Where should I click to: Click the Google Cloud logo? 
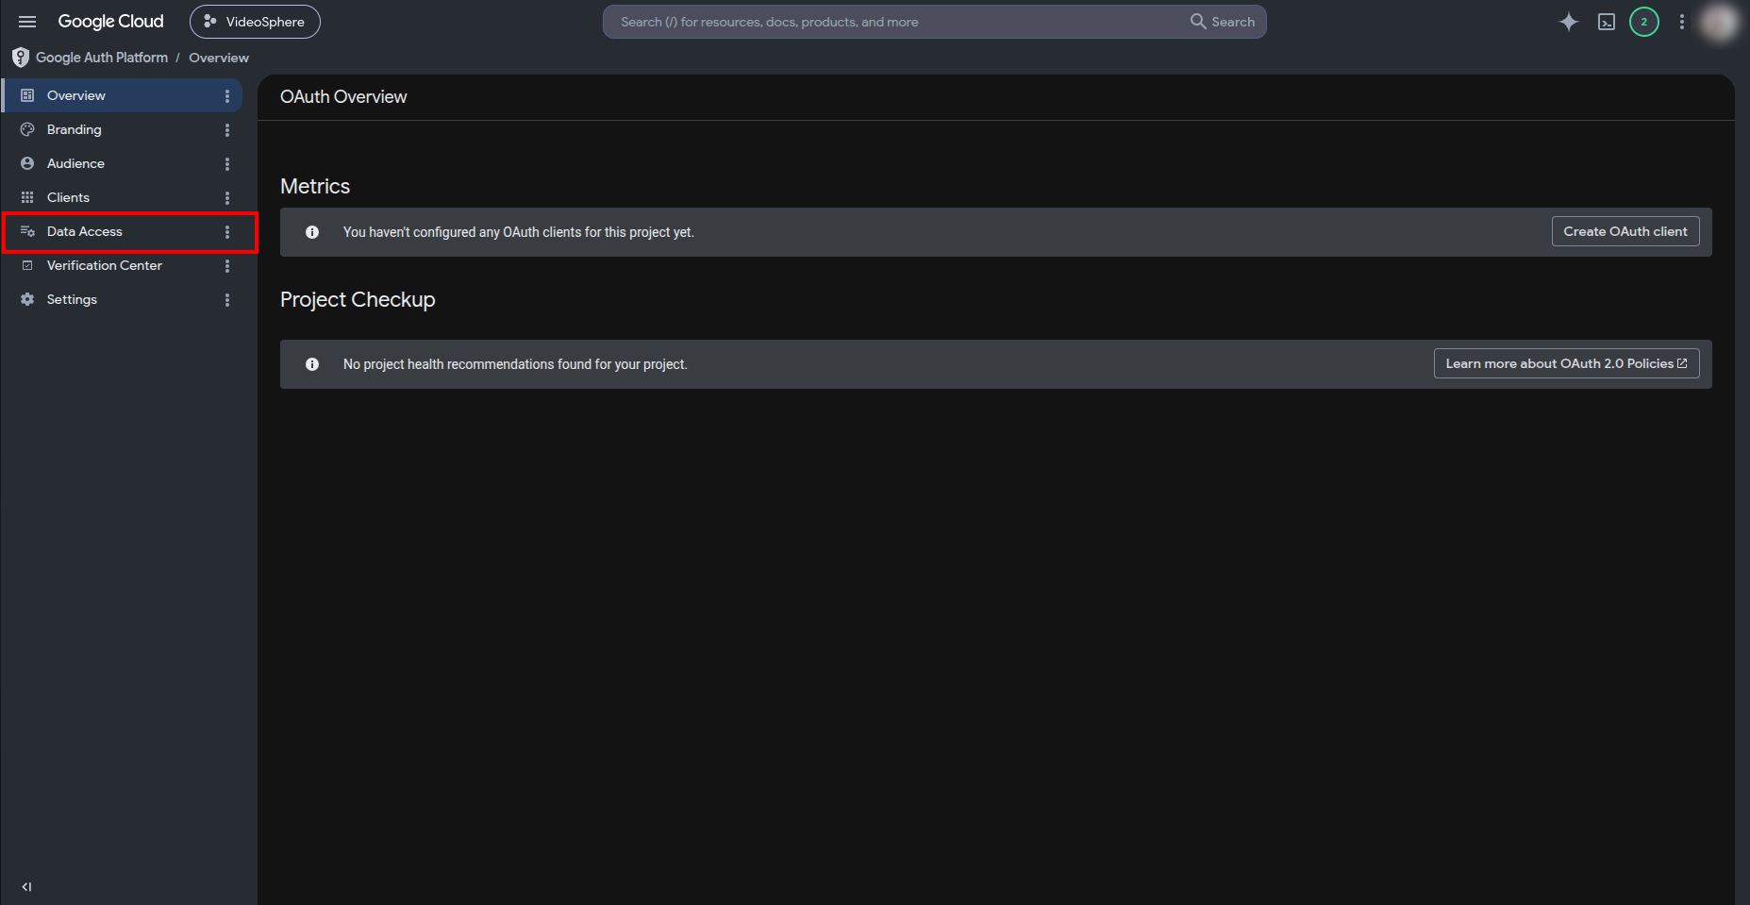click(110, 22)
